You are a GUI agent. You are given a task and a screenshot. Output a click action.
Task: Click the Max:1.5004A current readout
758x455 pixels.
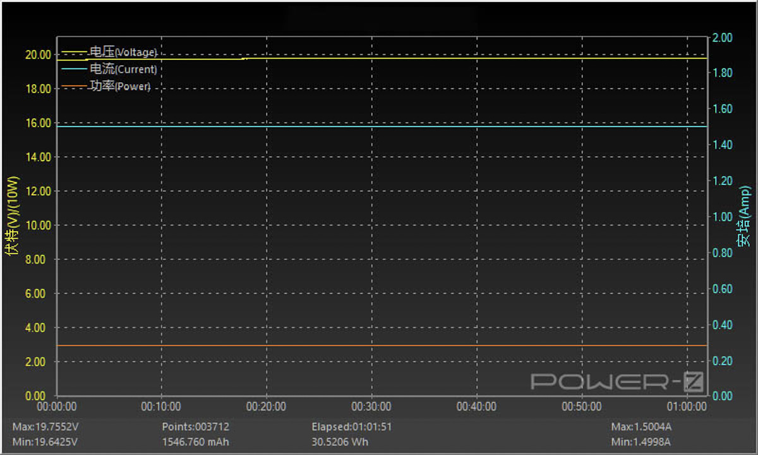(x=641, y=427)
